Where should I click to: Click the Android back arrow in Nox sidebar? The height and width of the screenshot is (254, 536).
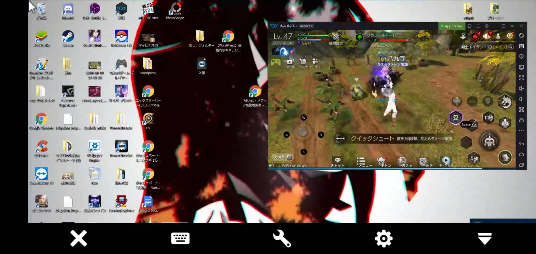521,143
